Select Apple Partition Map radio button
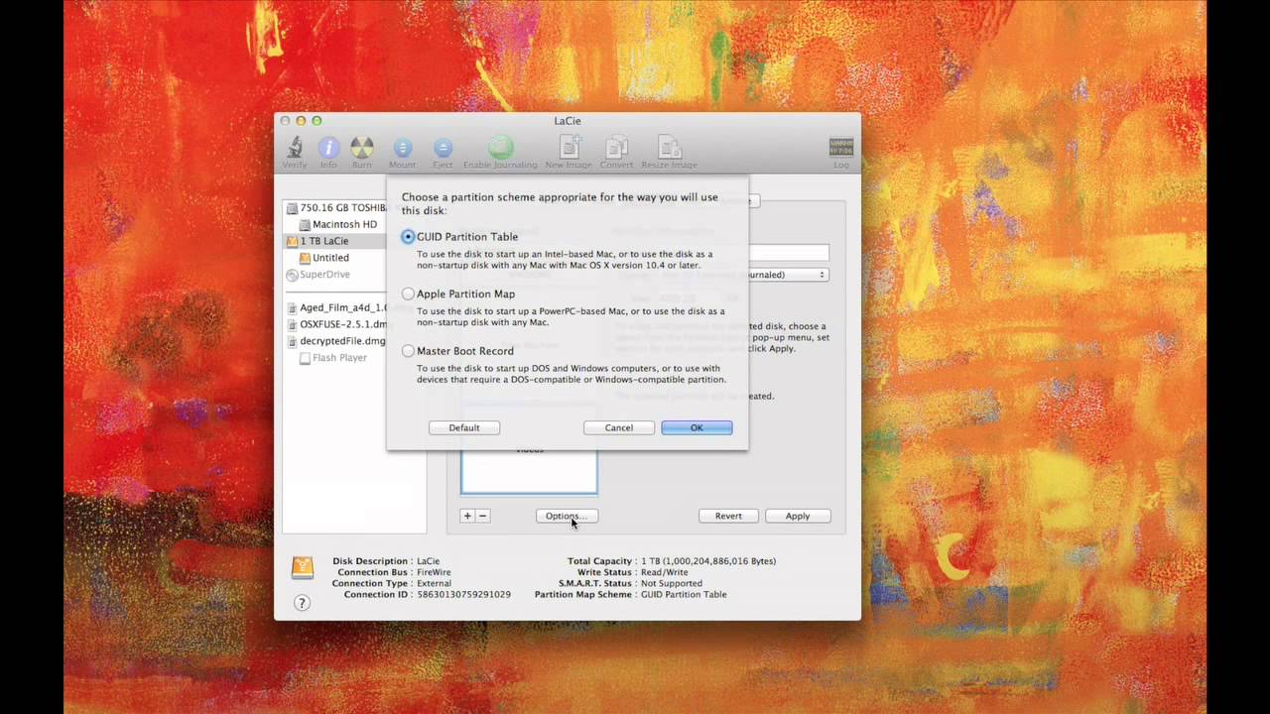The image size is (1270, 714). coord(408,294)
